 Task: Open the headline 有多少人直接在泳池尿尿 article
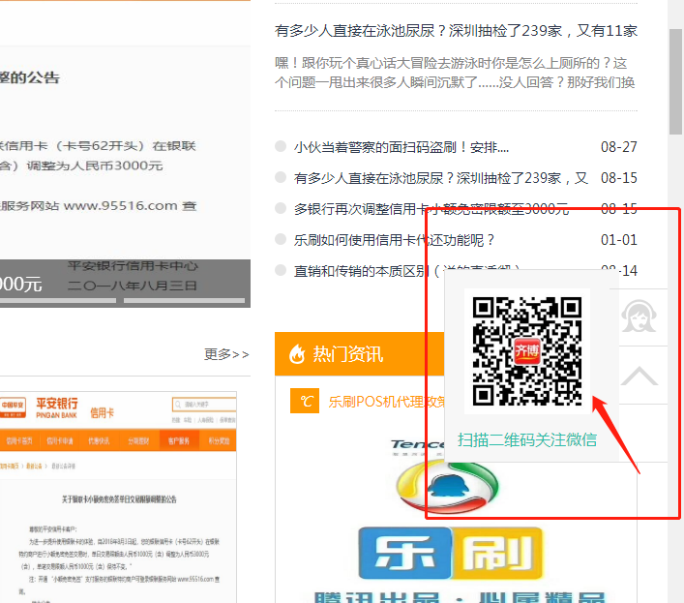[x=455, y=30]
